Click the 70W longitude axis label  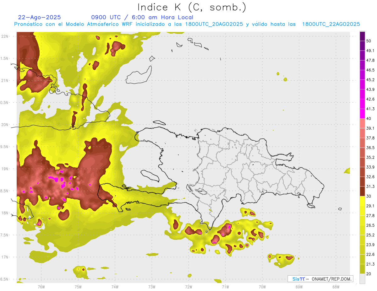[x=262, y=287]
